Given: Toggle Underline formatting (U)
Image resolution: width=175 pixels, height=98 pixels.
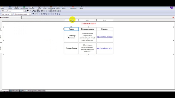Looking at the screenshot, I should click(42, 11).
